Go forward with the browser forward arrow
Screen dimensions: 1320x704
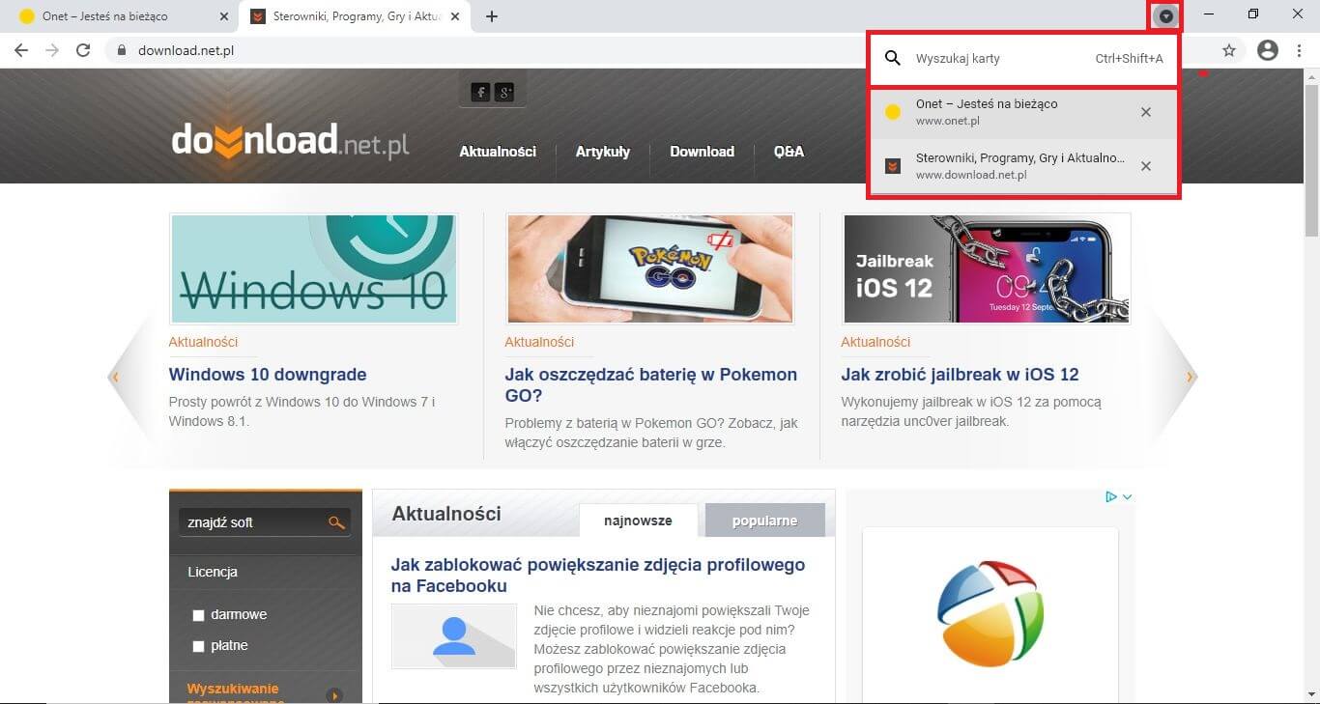coord(52,50)
